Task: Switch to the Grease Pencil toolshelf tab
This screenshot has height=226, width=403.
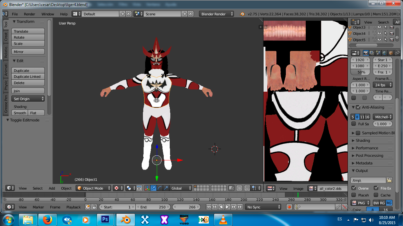Action: click(6, 104)
